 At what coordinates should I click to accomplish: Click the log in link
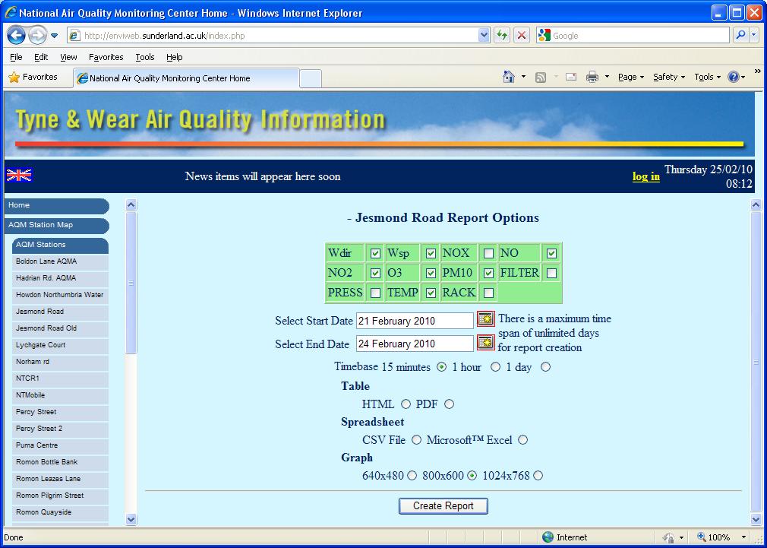click(645, 176)
